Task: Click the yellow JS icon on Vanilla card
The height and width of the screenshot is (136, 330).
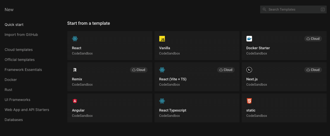Action: coord(162,39)
